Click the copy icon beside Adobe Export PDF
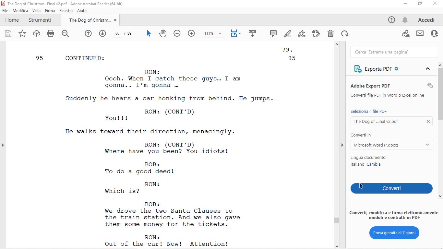The image size is (443, 249). point(430,85)
